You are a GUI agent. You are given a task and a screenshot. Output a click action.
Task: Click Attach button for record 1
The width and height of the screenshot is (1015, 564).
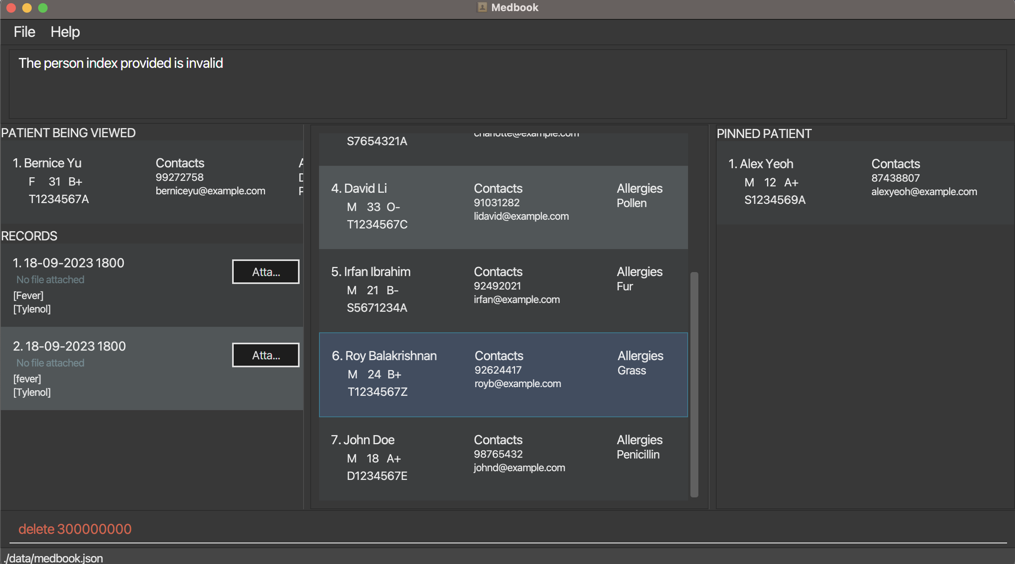(265, 272)
